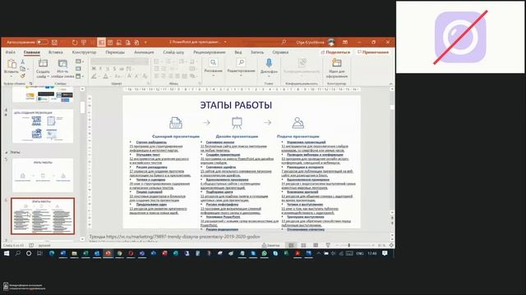Click the slide title ЭТАПЫ РАБОТЫ
The height and width of the screenshot is (295, 526).
(x=236, y=106)
